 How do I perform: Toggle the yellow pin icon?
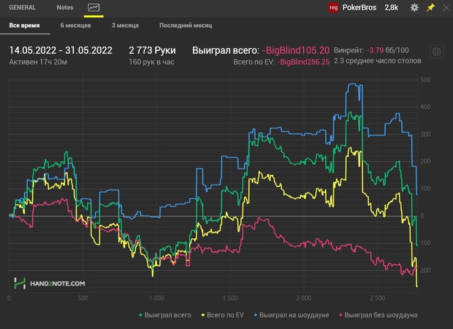tap(430, 8)
